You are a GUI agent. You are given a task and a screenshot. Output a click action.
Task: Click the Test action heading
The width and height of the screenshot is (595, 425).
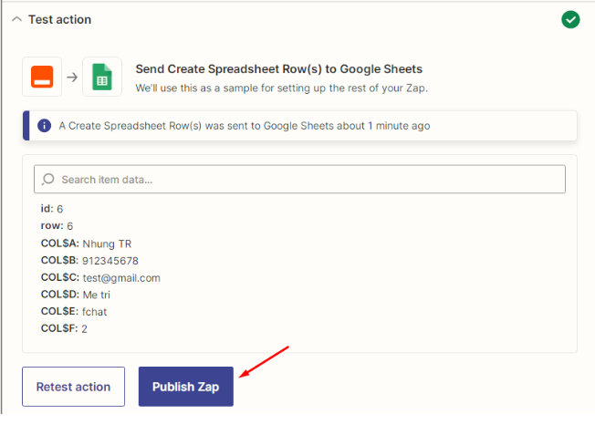click(x=60, y=19)
